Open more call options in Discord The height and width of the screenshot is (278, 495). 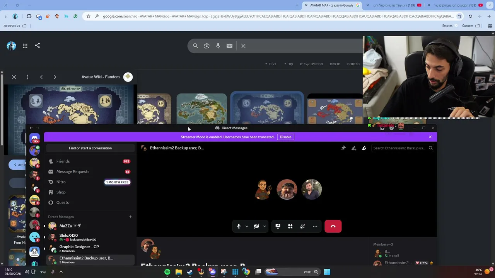click(315, 226)
